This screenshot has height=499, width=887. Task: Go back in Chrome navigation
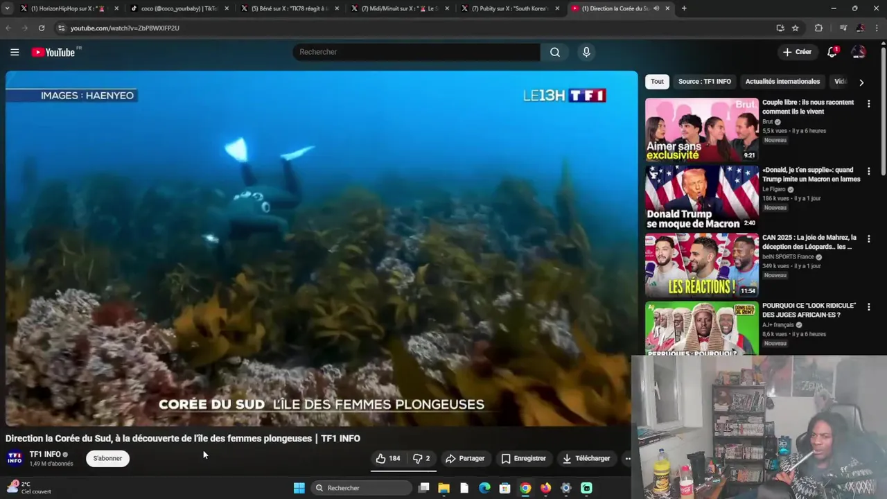[x=8, y=28]
